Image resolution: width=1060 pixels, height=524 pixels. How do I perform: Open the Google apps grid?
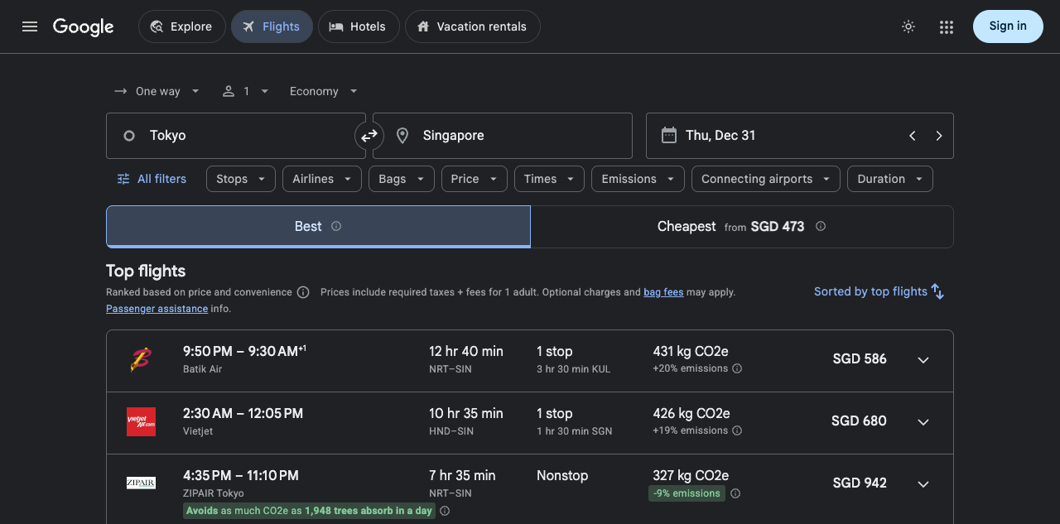click(x=947, y=26)
